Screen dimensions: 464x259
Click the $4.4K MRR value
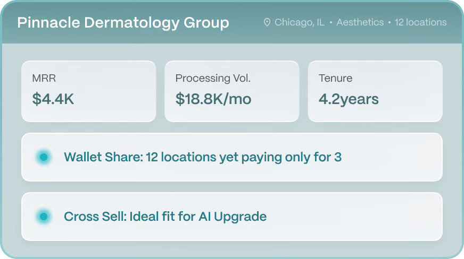(x=53, y=99)
